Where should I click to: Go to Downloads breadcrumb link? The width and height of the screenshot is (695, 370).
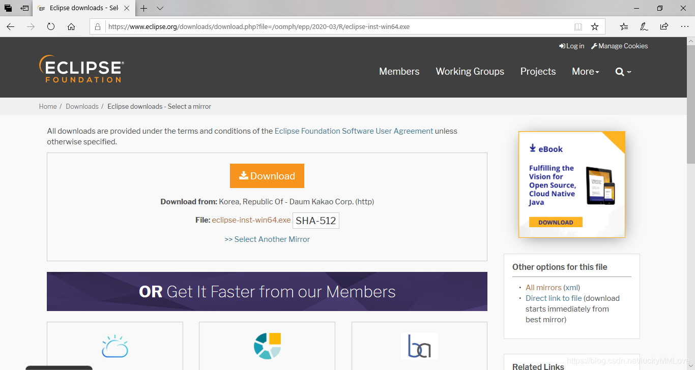82,106
